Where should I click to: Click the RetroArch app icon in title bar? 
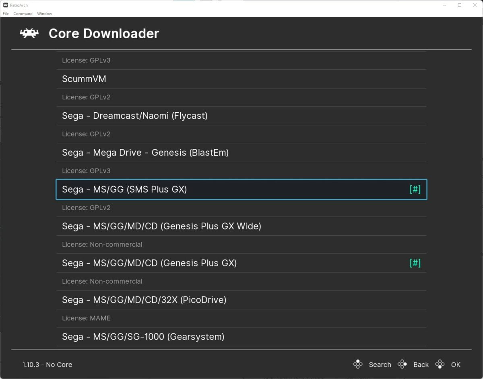(x=5, y=5)
